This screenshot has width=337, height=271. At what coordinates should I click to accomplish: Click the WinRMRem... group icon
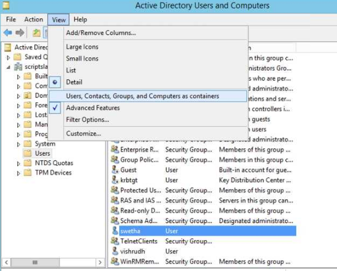point(115,262)
